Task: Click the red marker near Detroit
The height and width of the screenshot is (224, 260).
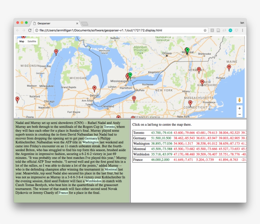Action: coord(94,88)
